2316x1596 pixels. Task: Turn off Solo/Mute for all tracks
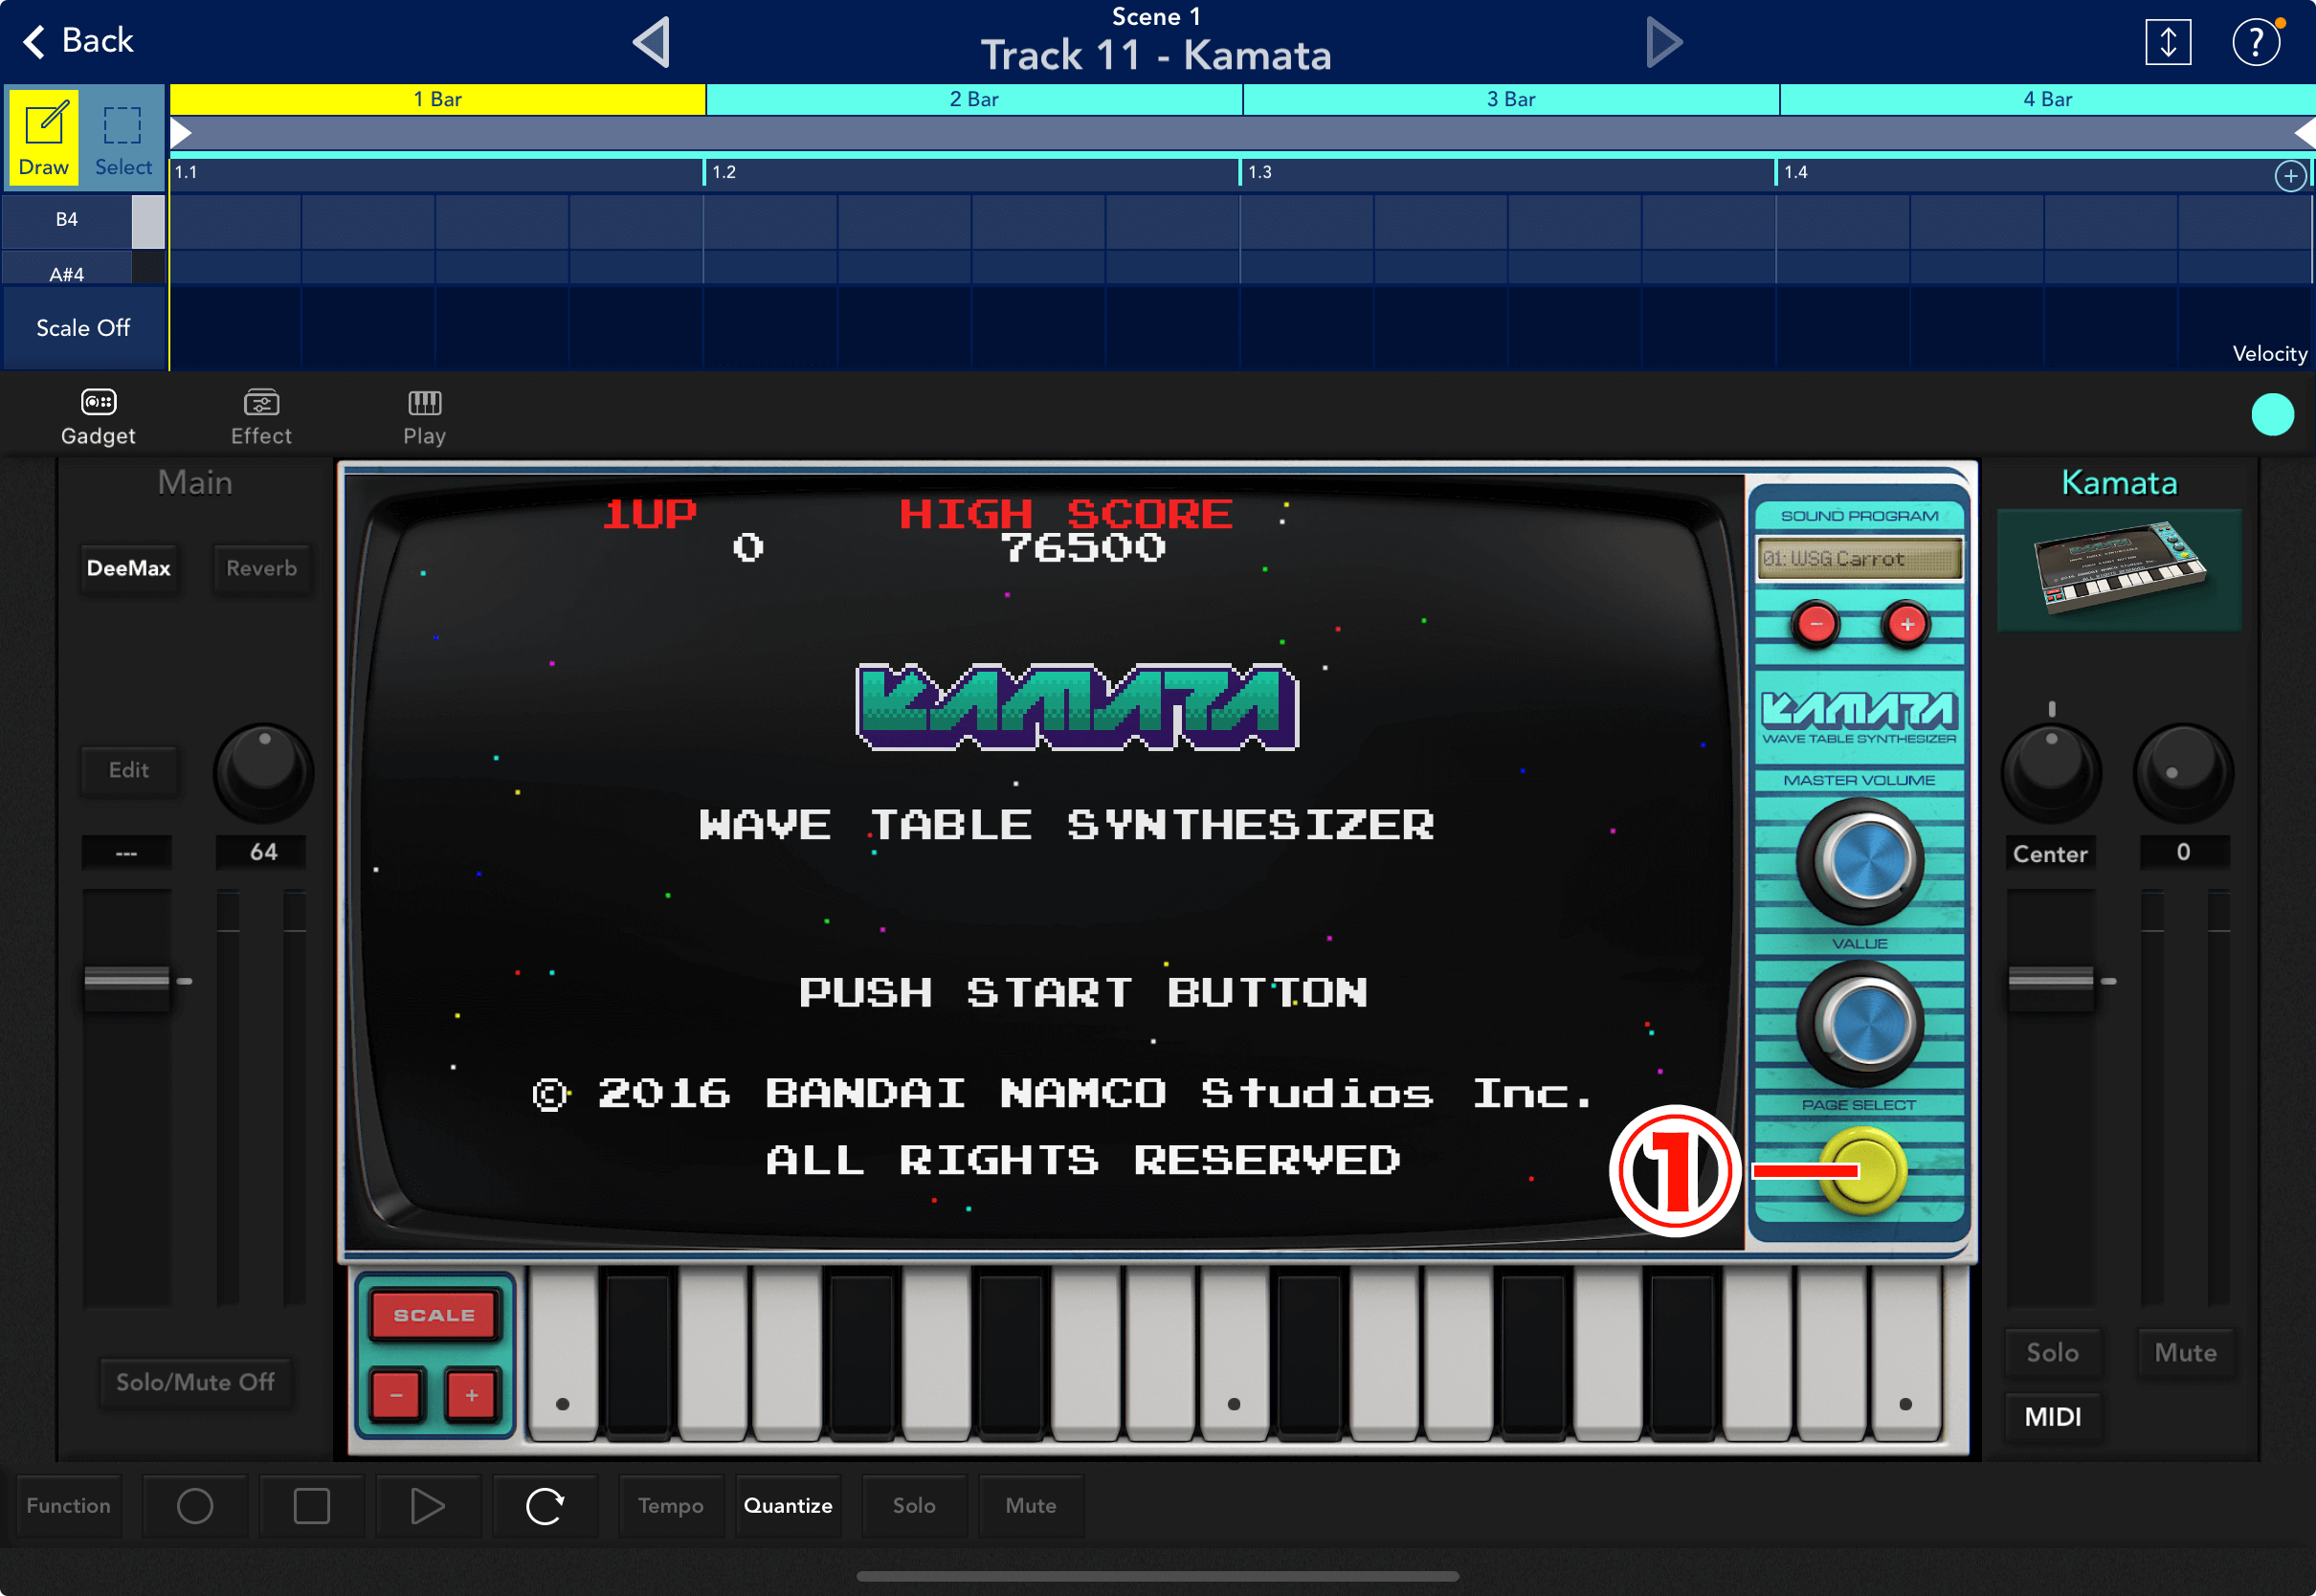tap(195, 1382)
